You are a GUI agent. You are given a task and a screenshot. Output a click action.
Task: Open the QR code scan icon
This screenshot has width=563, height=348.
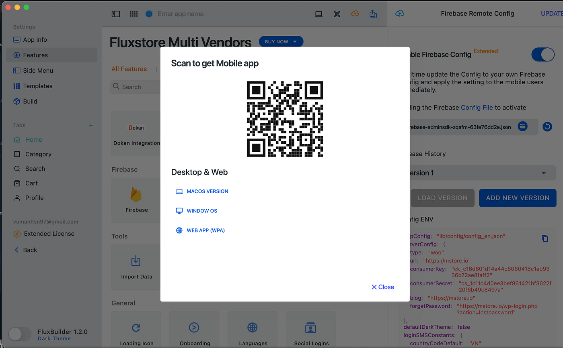(337, 14)
